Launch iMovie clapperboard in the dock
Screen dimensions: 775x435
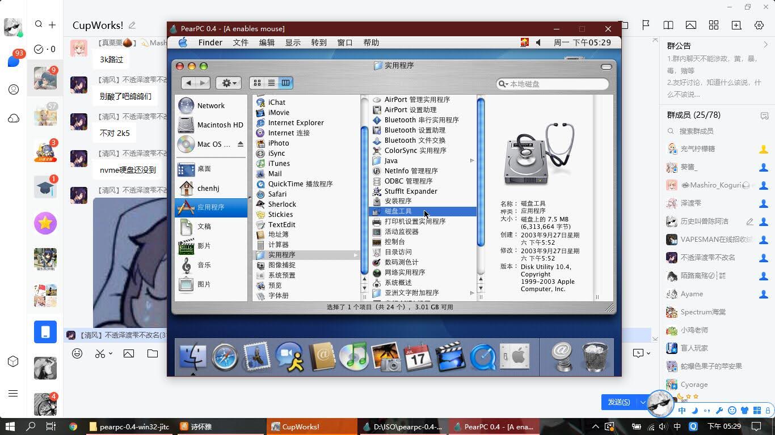coord(450,357)
